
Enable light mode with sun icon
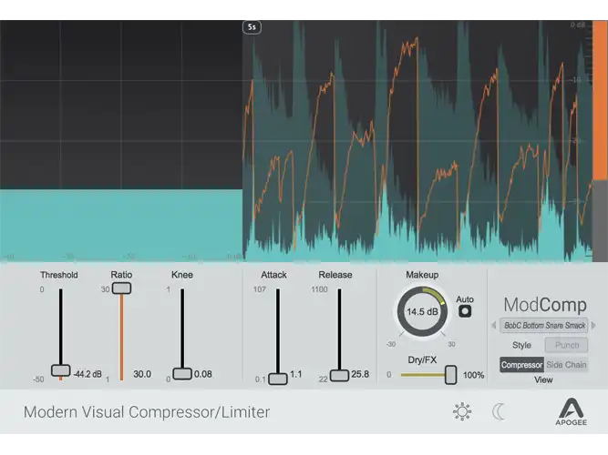(462, 411)
